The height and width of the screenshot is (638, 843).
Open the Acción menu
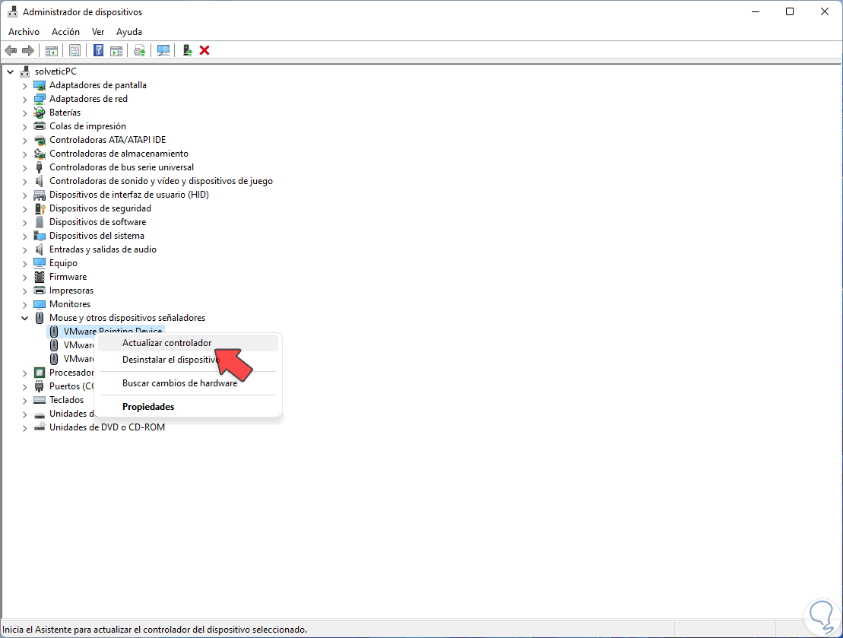[65, 32]
